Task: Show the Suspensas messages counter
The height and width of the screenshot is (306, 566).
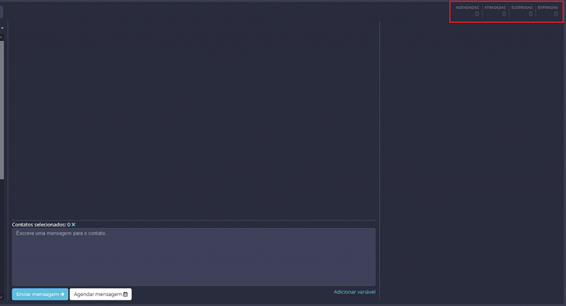Action: coord(522,11)
